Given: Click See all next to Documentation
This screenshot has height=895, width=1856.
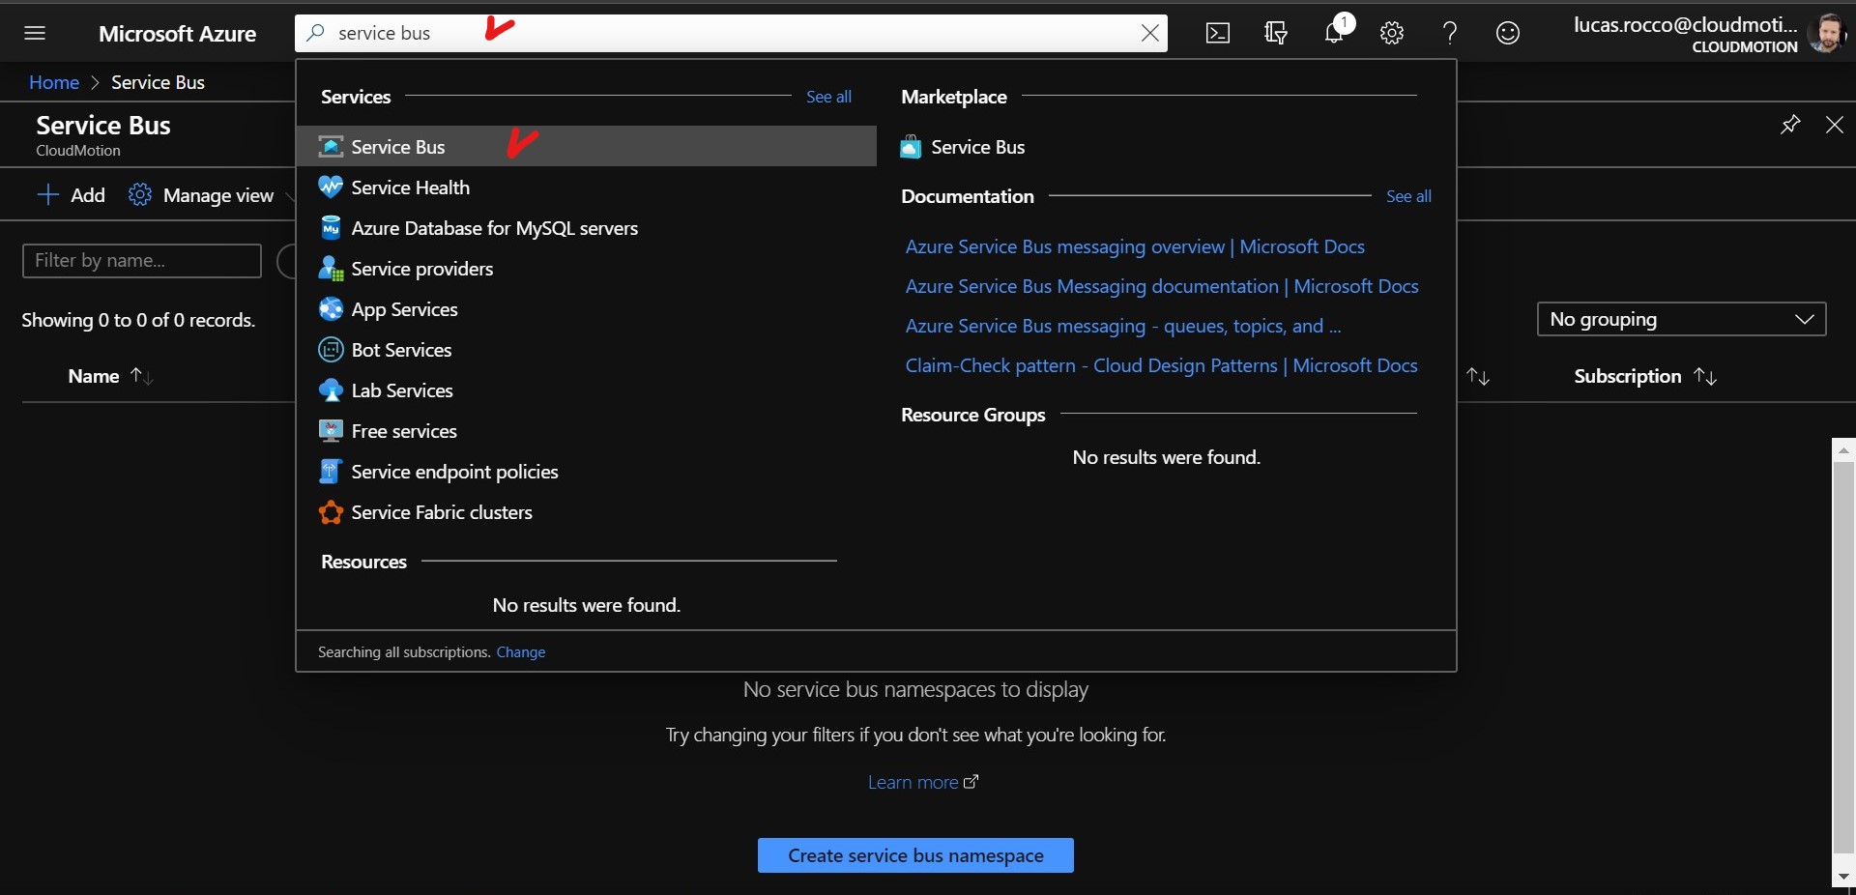Looking at the screenshot, I should (x=1408, y=196).
